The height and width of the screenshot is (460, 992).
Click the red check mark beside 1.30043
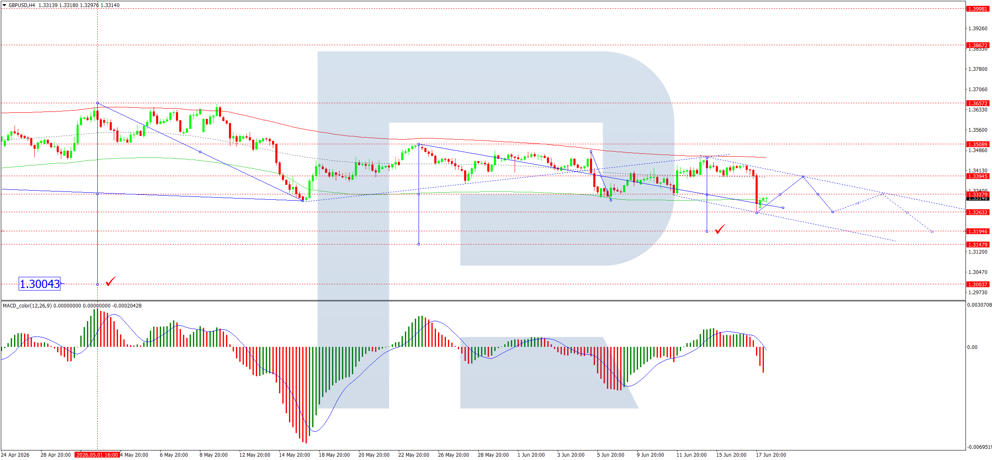(111, 282)
